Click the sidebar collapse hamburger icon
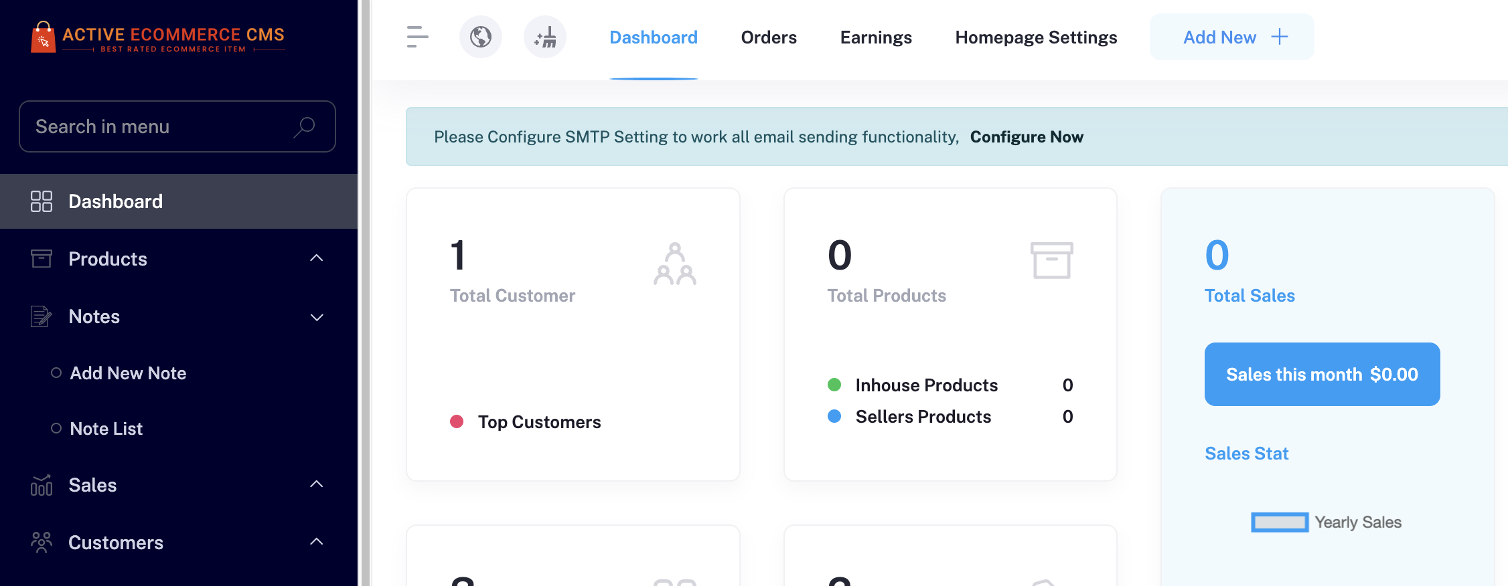 417,37
